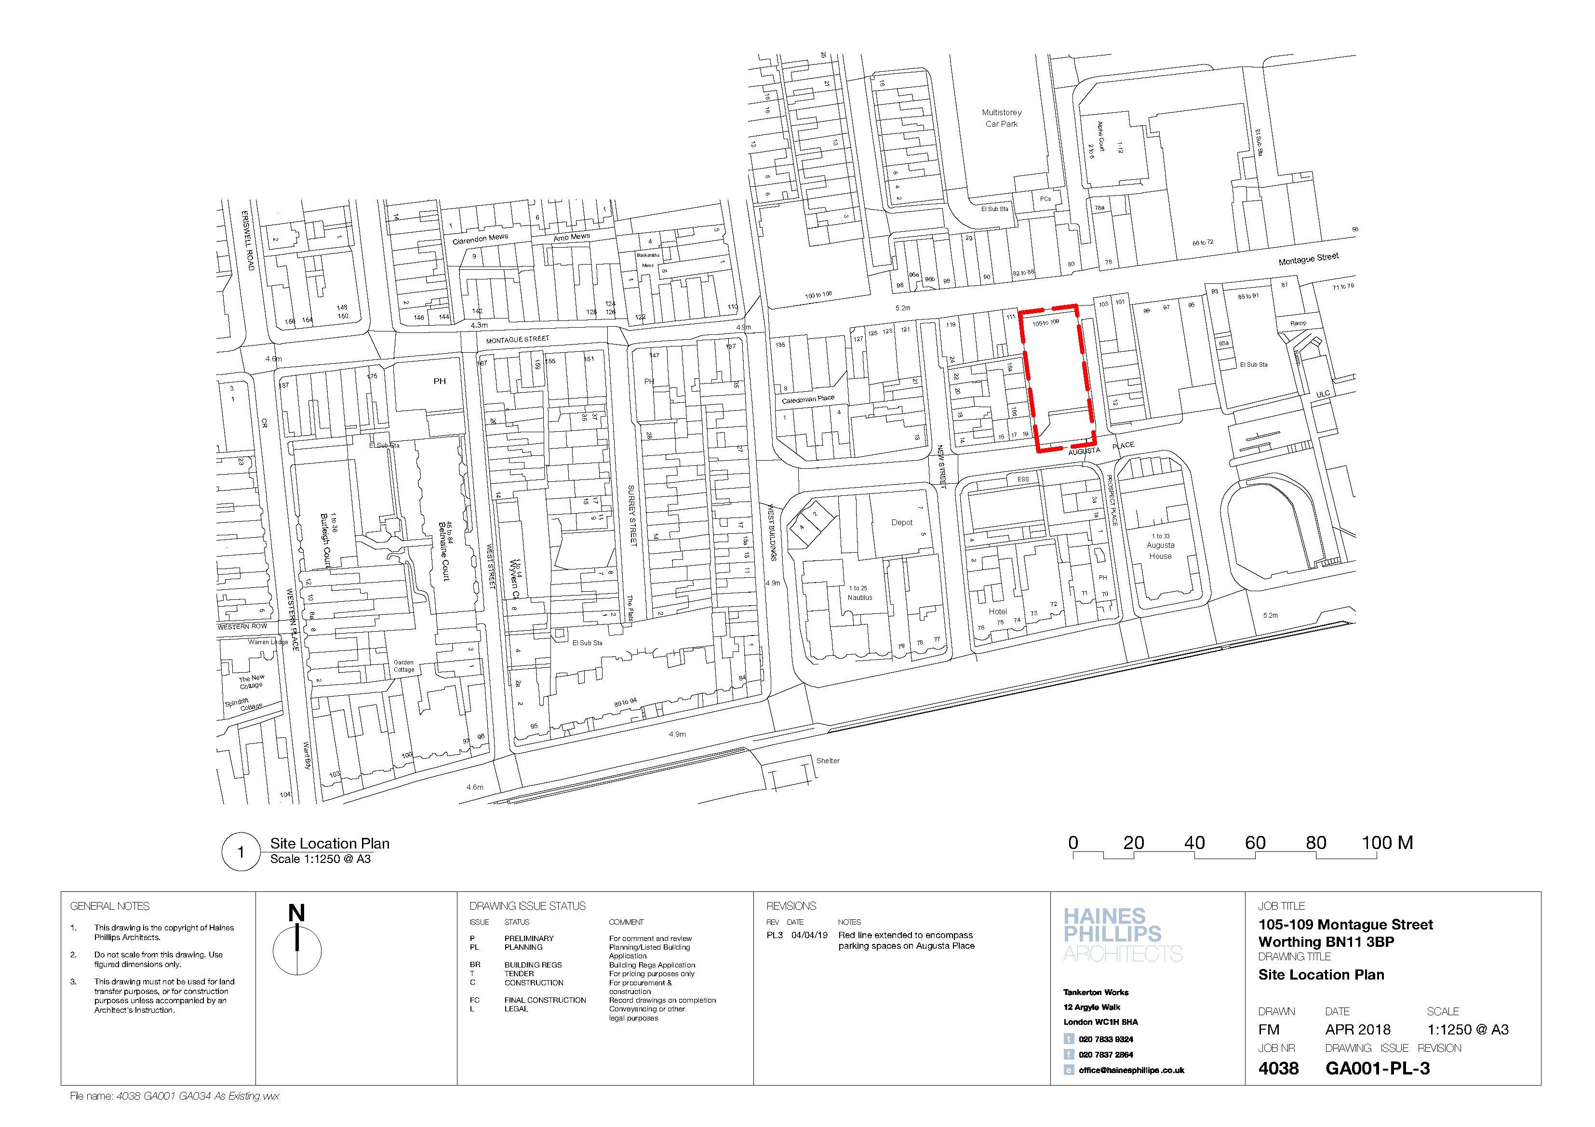
Task: Click the job number 4038
Action: click(1277, 1069)
